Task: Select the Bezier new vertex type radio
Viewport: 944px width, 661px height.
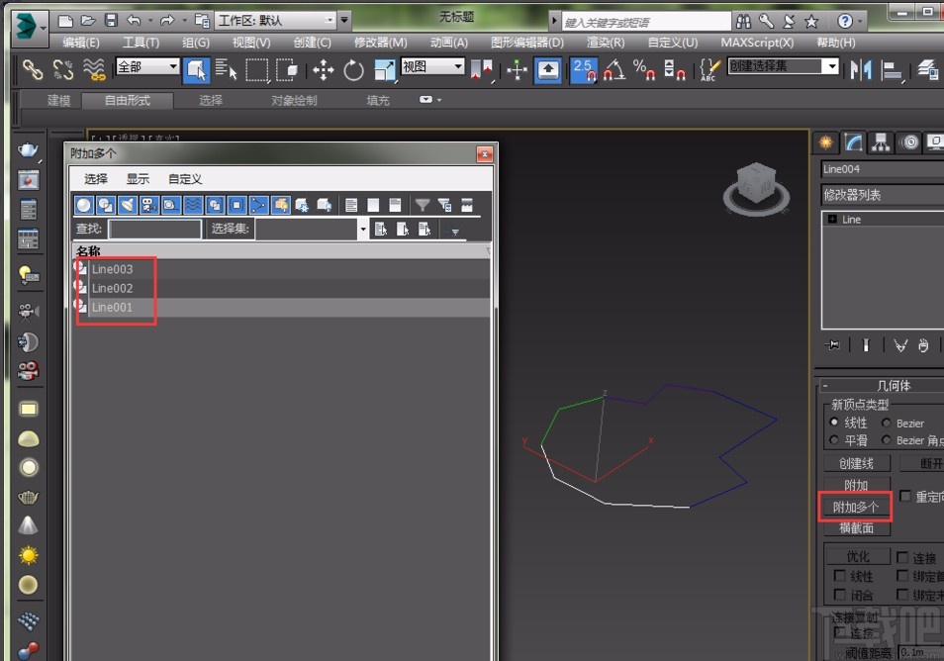Action: (887, 423)
